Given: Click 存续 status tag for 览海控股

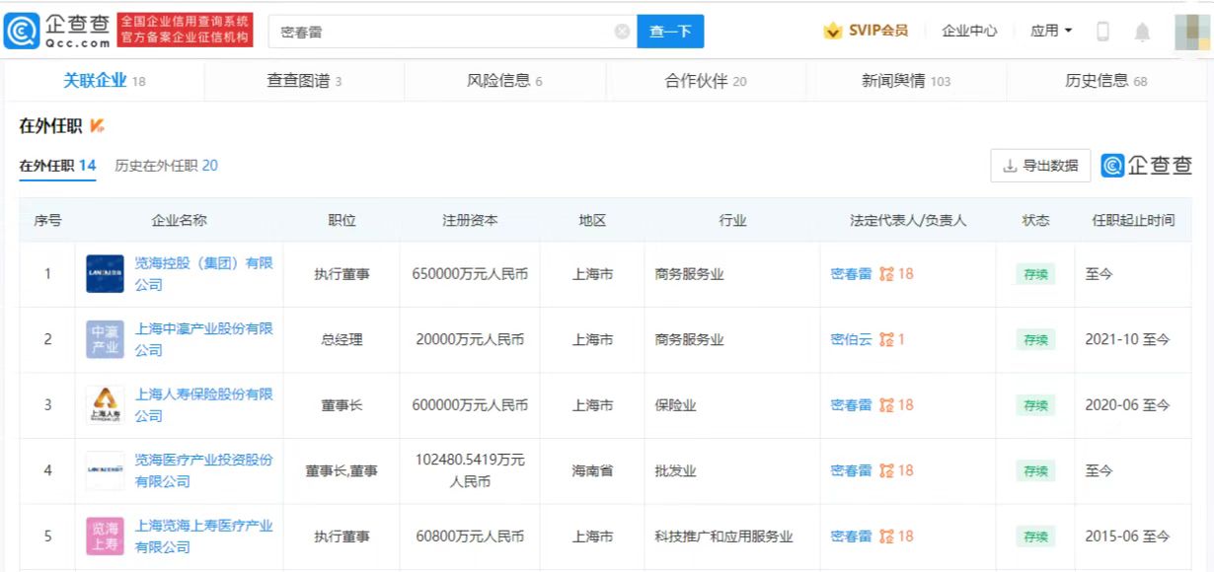Looking at the screenshot, I should click(1035, 274).
